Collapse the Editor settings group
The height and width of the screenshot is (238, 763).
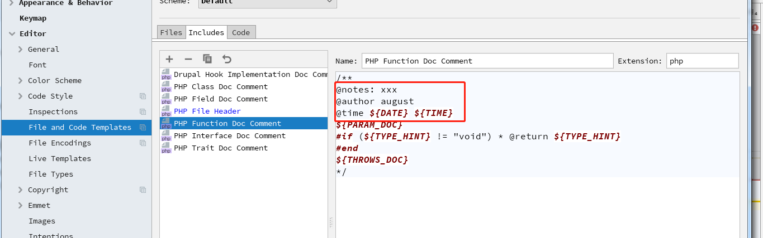(12, 33)
